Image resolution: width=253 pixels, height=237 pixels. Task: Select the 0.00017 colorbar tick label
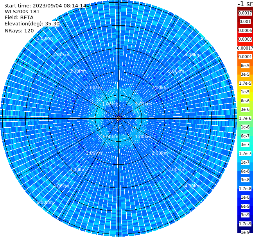tap(245, 48)
